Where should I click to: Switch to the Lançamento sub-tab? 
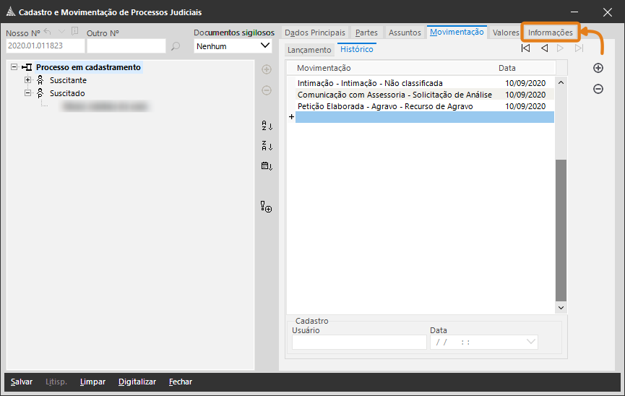pyautogui.click(x=309, y=50)
